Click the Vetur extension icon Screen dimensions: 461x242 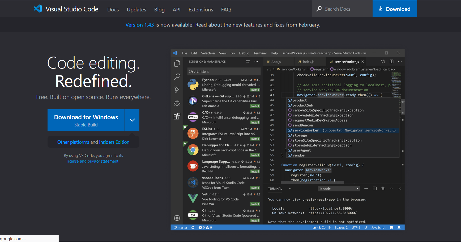[193, 198]
